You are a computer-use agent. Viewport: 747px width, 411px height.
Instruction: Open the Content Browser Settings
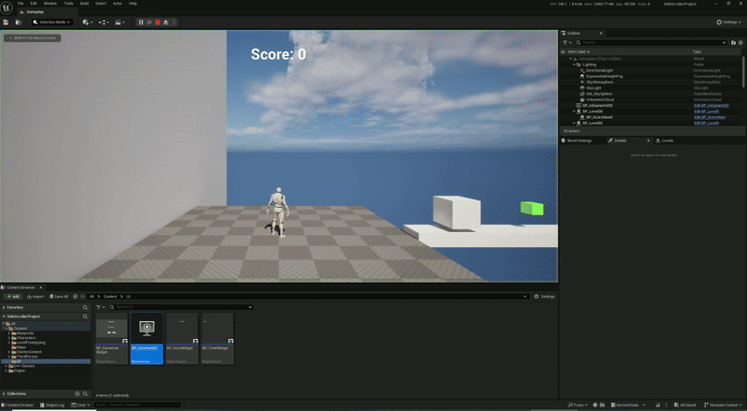[x=544, y=297]
